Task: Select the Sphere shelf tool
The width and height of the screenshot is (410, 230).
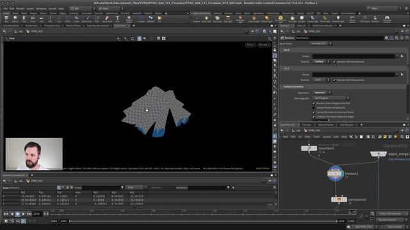Action: (x=15, y=19)
